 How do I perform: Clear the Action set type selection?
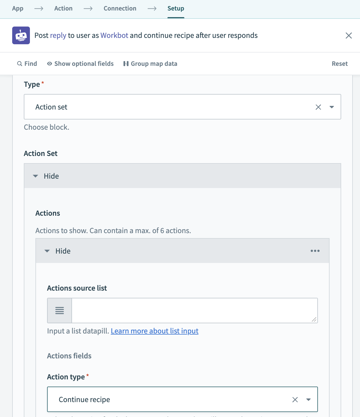click(318, 107)
